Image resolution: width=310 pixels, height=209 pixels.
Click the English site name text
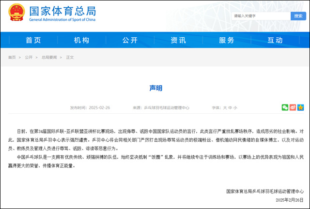[62, 19]
